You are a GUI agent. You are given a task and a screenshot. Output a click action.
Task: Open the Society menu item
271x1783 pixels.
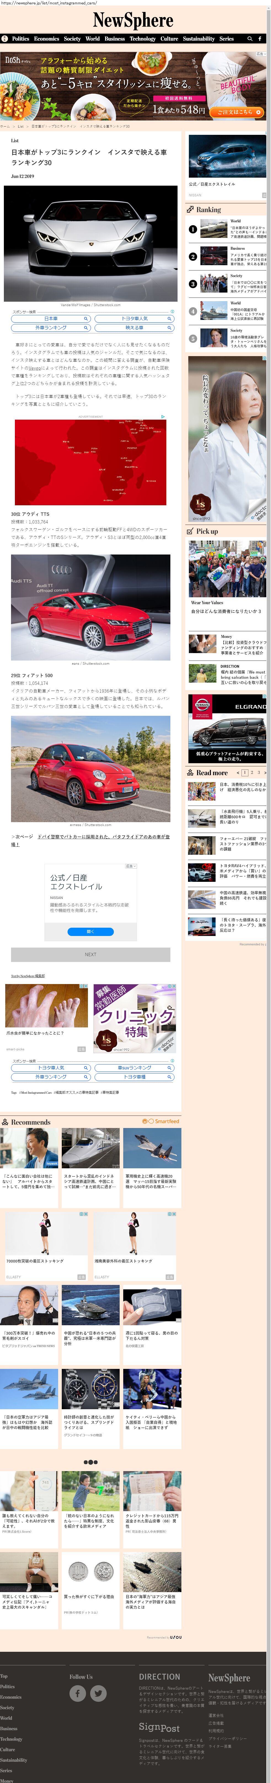(x=73, y=39)
